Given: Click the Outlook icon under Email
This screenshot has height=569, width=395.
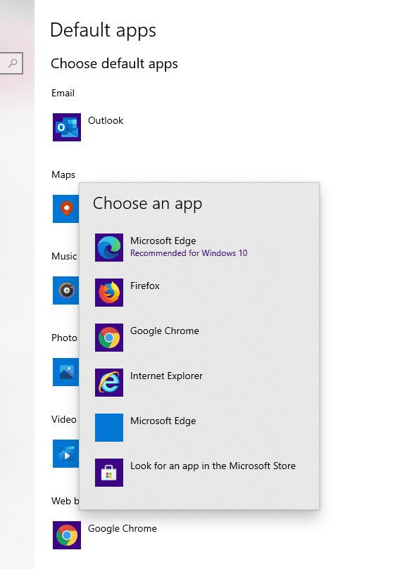Looking at the screenshot, I should (x=67, y=127).
